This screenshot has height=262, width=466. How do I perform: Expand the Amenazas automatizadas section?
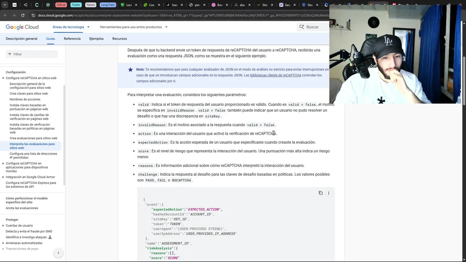[3, 243]
